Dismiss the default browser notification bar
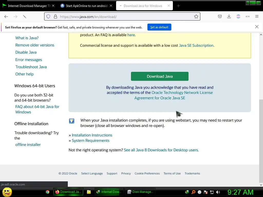Screen dimensions: 263x197 pos(257,27)
